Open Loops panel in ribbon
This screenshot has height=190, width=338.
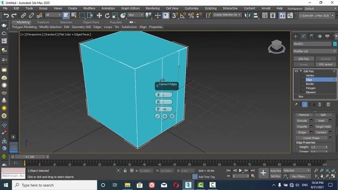pyautogui.click(x=108, y=27)
